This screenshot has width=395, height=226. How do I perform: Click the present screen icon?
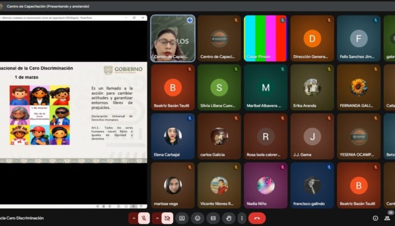pyautogui.click(x=182, y=218)
